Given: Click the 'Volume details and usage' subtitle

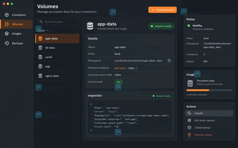Looking at the screenshot, I should point(112,29).
